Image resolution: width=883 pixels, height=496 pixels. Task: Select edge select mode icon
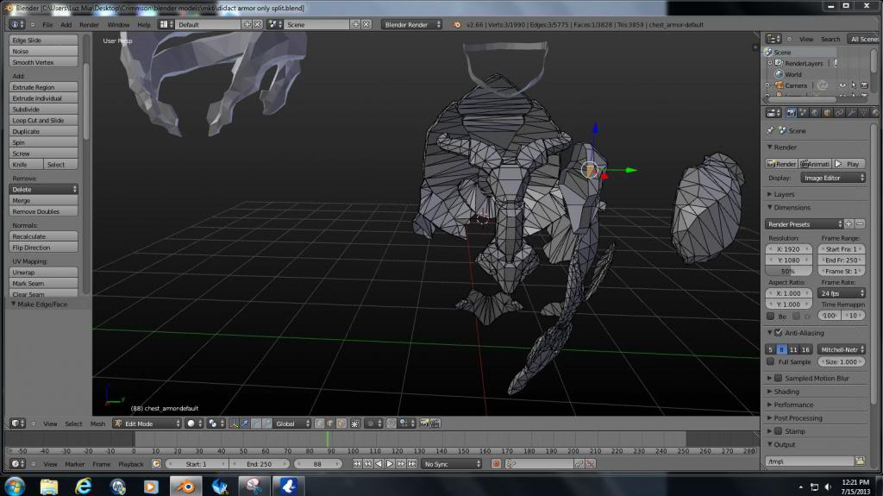click(330, 424)
